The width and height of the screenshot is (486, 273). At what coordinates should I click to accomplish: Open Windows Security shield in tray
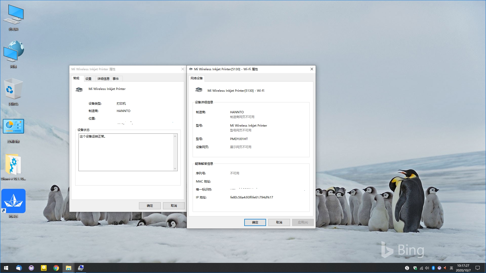click(x=415, y=268)
